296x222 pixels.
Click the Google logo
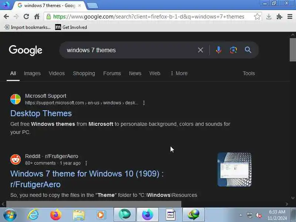[x=26, y=50]
